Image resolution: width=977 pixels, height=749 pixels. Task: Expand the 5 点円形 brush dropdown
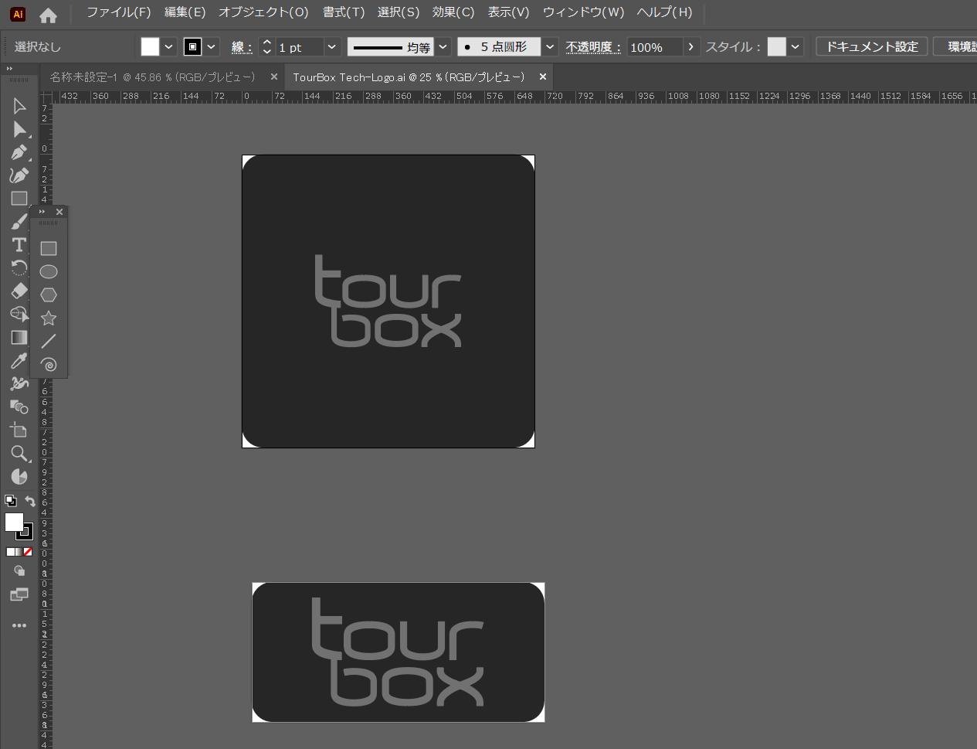click(550, 47)
